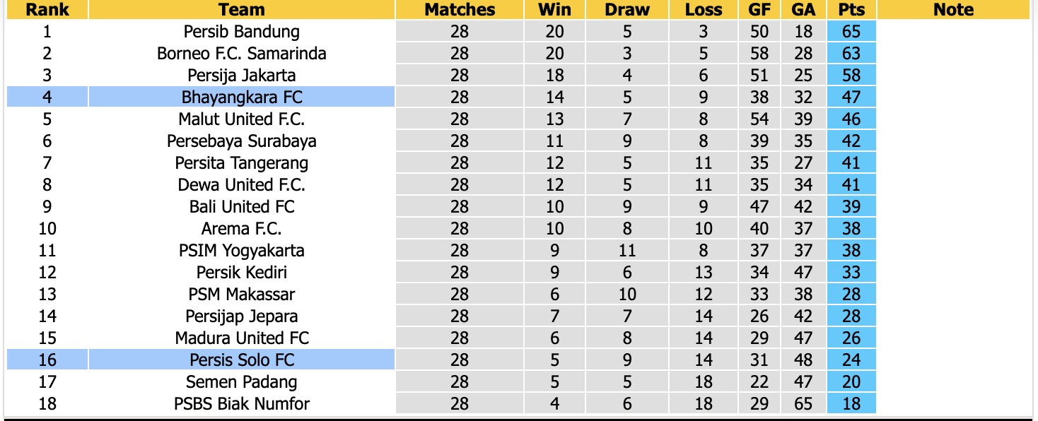Click PSBS Biak Numfor team name

[242, 404]
